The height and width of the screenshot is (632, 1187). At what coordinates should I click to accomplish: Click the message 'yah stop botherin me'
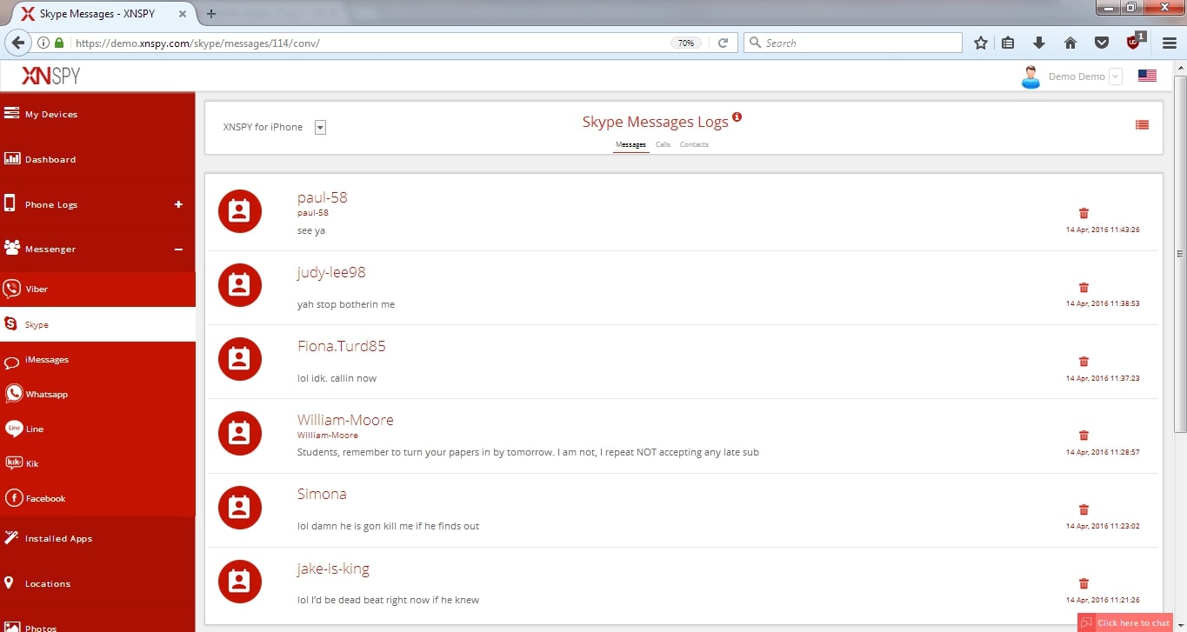coord(346,304)
